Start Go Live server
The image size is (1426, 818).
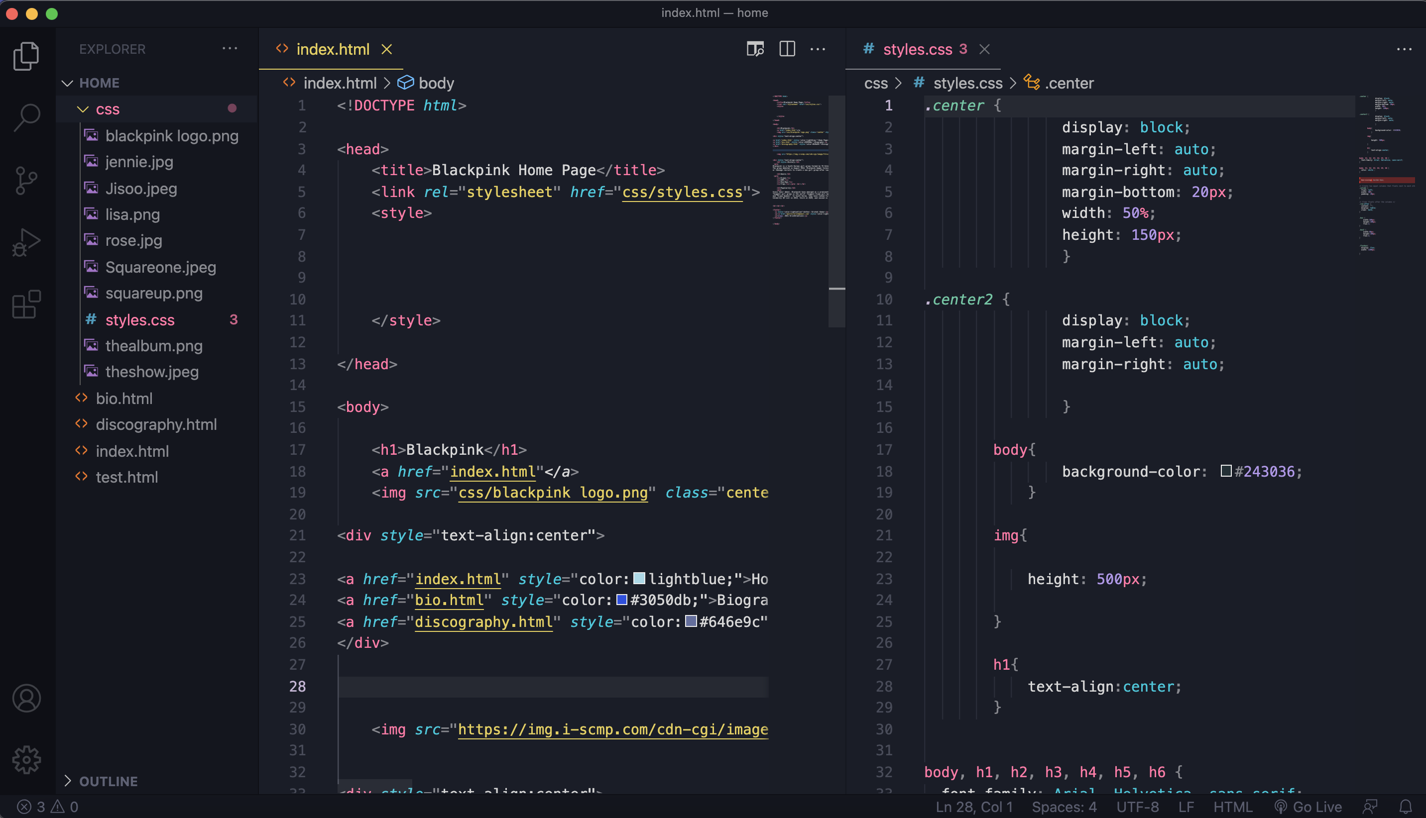click(1307, 808)
